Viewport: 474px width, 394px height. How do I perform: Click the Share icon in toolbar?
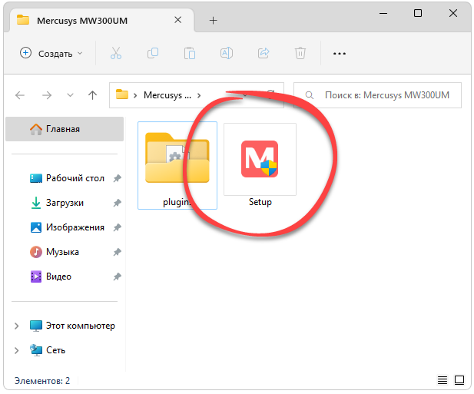point(264,53)
